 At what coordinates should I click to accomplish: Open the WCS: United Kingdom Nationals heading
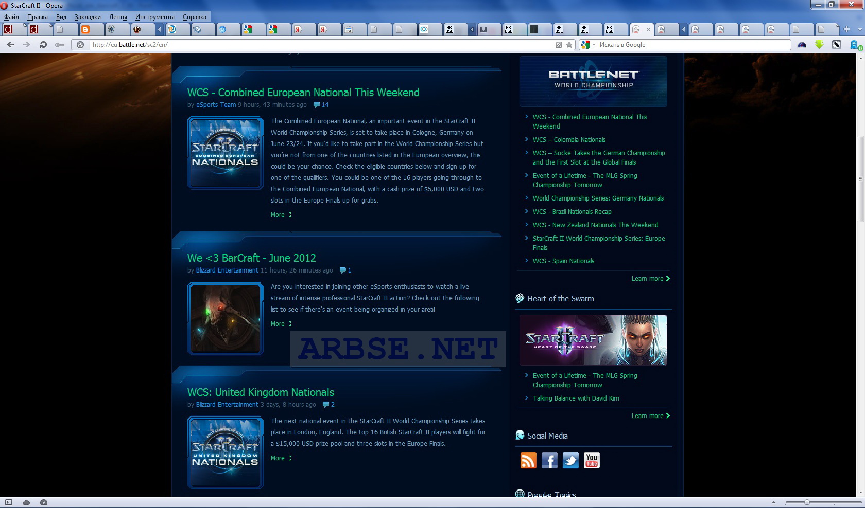coord(261,392)
